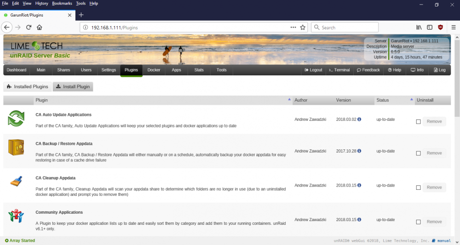Click the Lime Tech logo

(x=37, y=46)
